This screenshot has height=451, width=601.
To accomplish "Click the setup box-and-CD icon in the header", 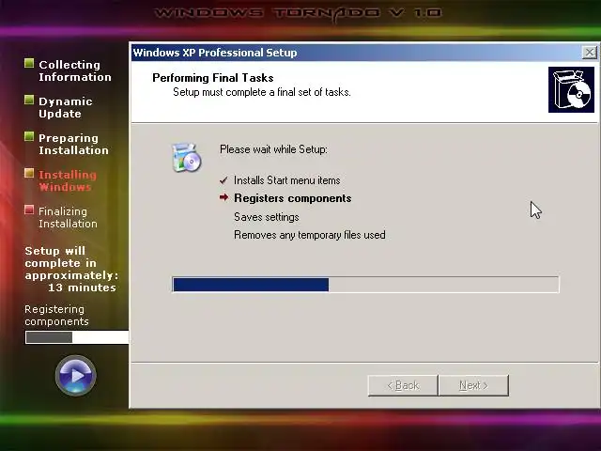I will point(571,90).
